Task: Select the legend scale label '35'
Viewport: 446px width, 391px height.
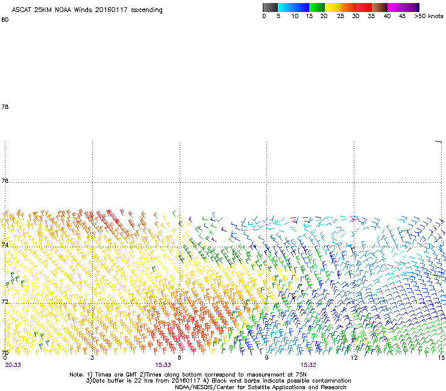Action: [371, 16]
